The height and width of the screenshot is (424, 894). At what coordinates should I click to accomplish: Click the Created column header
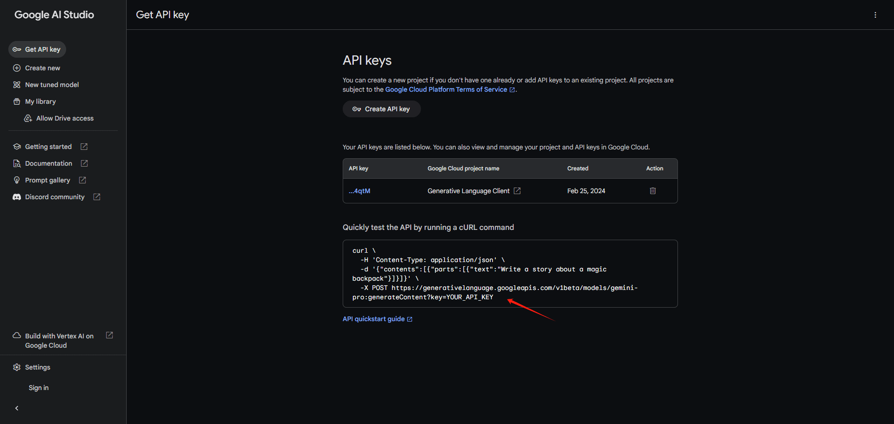tap(578, 168)
